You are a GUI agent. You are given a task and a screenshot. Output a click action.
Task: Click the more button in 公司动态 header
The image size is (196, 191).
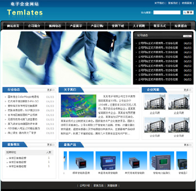coord(187,36)
